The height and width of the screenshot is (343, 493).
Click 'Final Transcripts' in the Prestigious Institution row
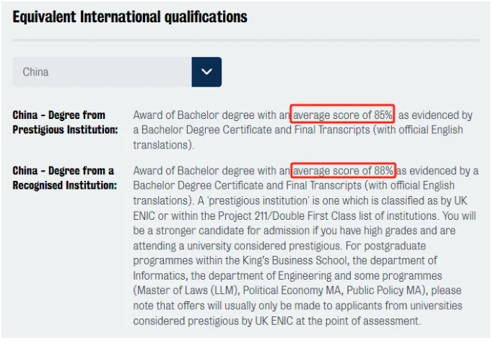(x=316, y=130)
